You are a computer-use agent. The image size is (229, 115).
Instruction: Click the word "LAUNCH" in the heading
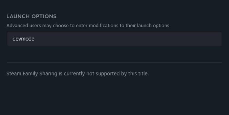coord(18,16)
